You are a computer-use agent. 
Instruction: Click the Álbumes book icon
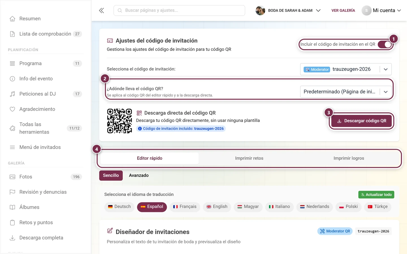(x=12, y=207)
